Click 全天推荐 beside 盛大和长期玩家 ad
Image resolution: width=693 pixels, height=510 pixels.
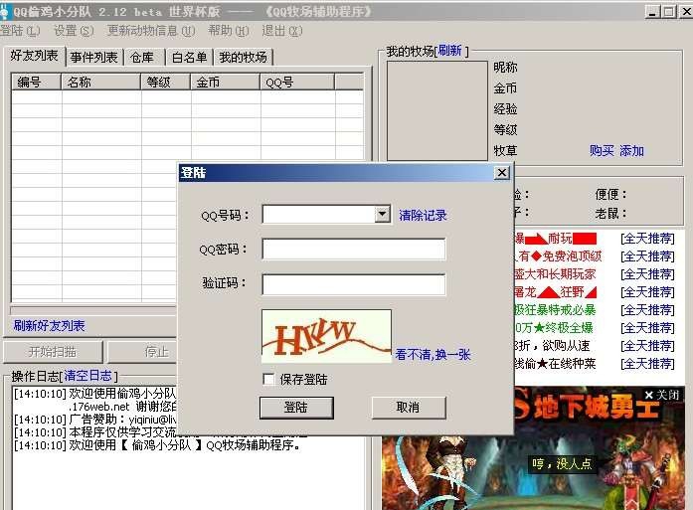(x=647, y=274)
